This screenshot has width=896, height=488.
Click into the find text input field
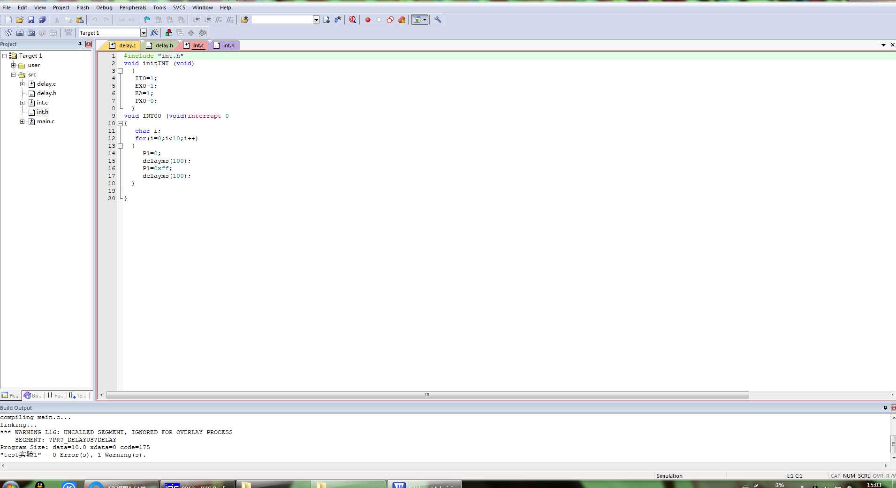pos(282,20)
